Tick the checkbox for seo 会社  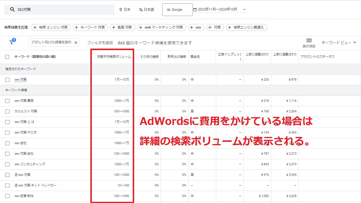point(7,143)
